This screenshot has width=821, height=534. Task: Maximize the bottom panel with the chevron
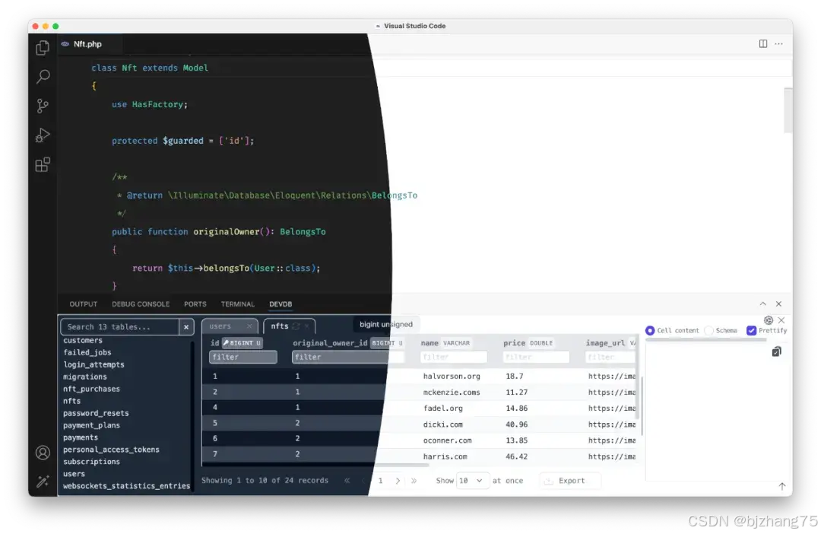pyautogui.click(x=763, y=304)
